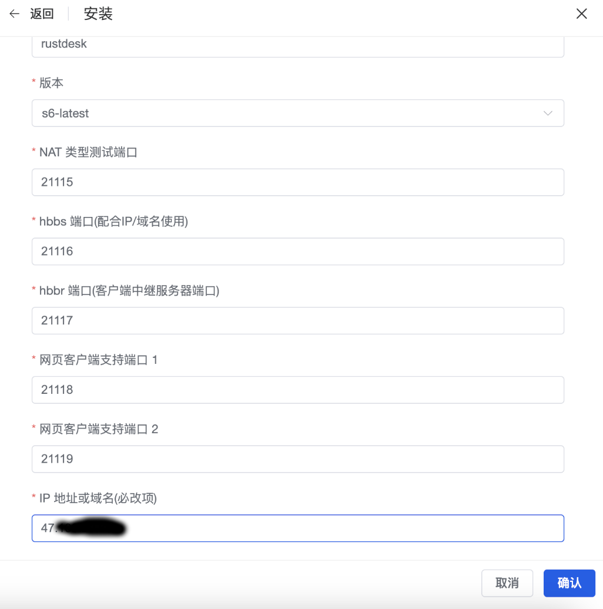
Task: Open the s6-latest version dropdown
Action: click(298, 113)
